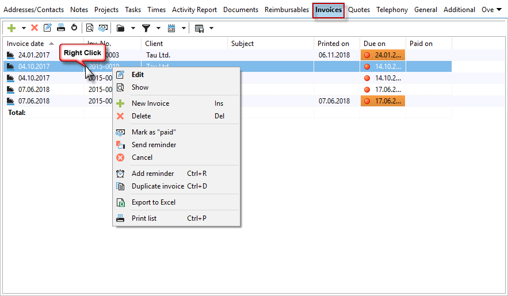Expand the folder dropdown arrow in toolbar
This screenshot has width=508, height=296.
pos(133,28)
